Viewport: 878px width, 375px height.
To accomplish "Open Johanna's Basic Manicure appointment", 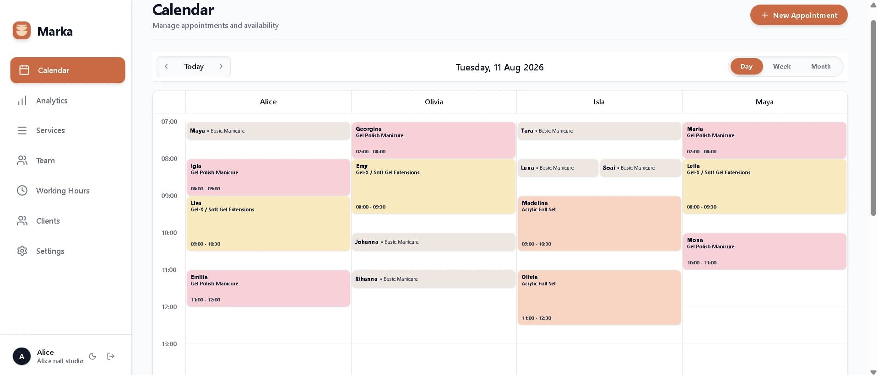I will 434,242.
